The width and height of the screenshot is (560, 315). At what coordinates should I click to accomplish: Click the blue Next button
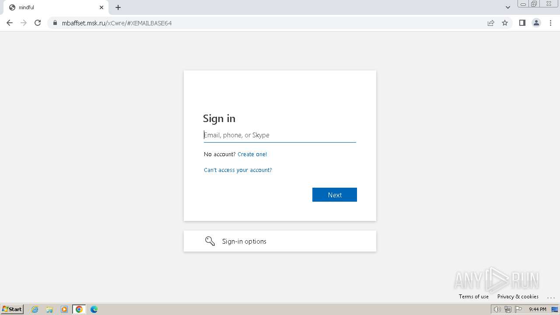[x=335, y=195]
